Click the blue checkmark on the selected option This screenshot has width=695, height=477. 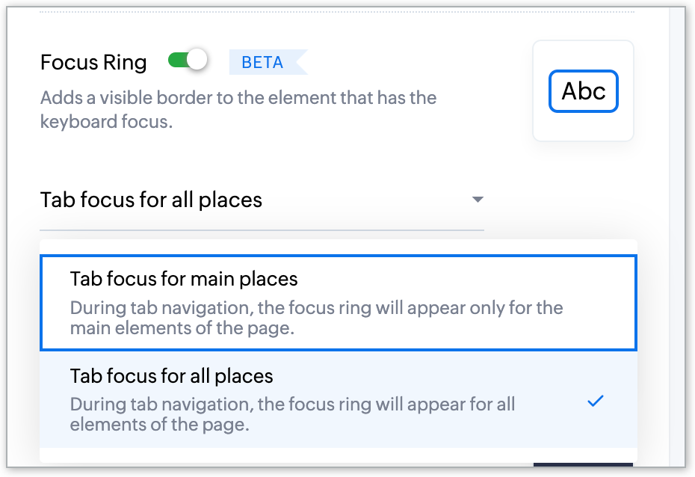pos(595,401)
